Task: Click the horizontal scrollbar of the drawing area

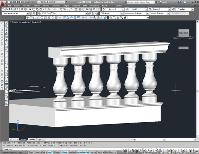Action: [165, 140]
